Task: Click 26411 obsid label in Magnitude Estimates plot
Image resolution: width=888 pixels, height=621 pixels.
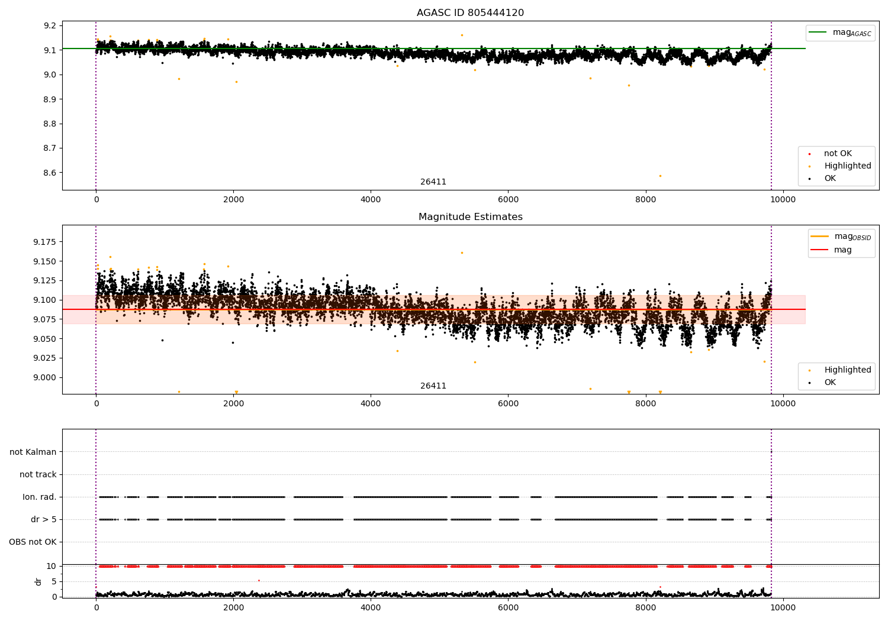Action: click(x=433, y=386)
